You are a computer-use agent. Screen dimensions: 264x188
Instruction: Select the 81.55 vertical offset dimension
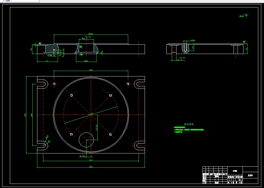(x=97, y=127)
